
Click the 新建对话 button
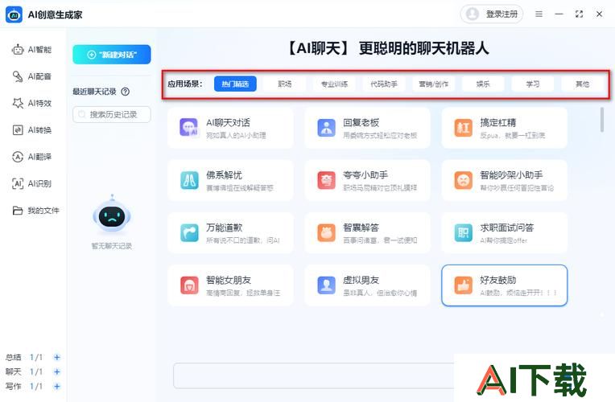click(112, 55)
